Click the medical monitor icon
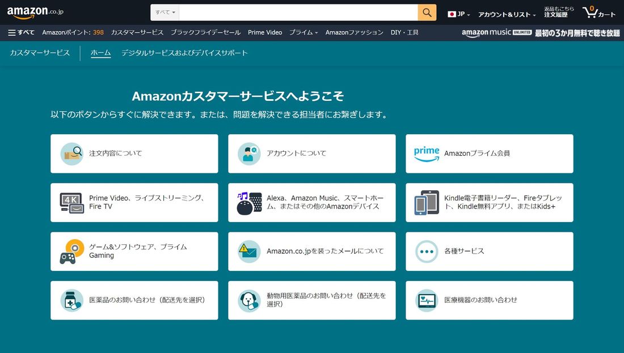624x353 pixels. [427, 300]
